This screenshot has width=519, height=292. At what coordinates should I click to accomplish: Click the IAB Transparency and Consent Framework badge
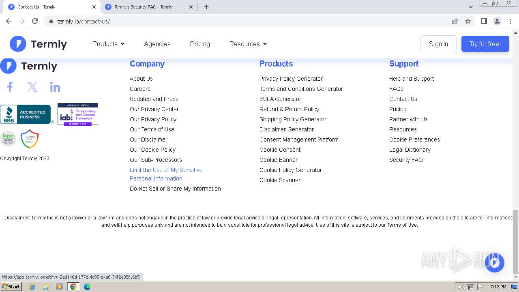(78, 114)
